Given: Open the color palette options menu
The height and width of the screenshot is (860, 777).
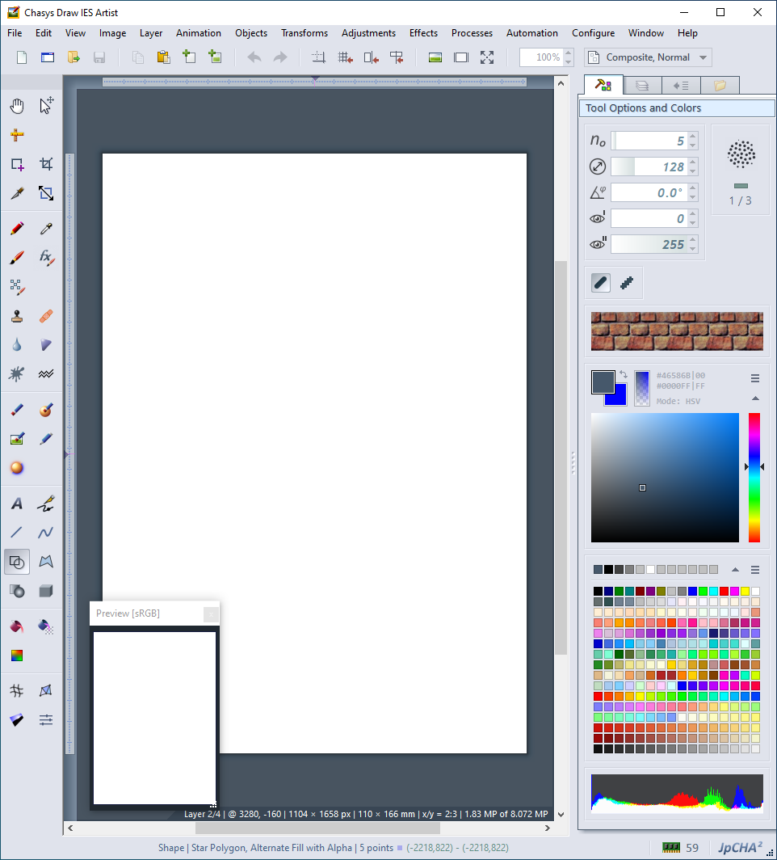Looking at the screenshot, I should tap(754, 569).
